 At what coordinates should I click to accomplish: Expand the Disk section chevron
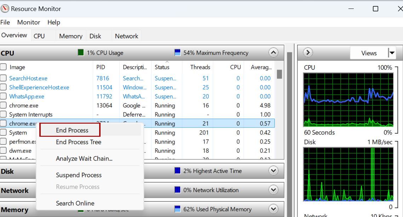[273, 171]
